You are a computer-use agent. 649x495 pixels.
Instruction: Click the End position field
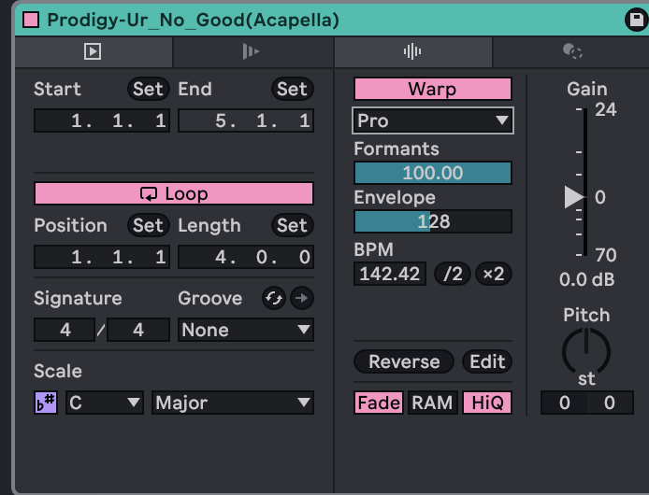point(246,120)
